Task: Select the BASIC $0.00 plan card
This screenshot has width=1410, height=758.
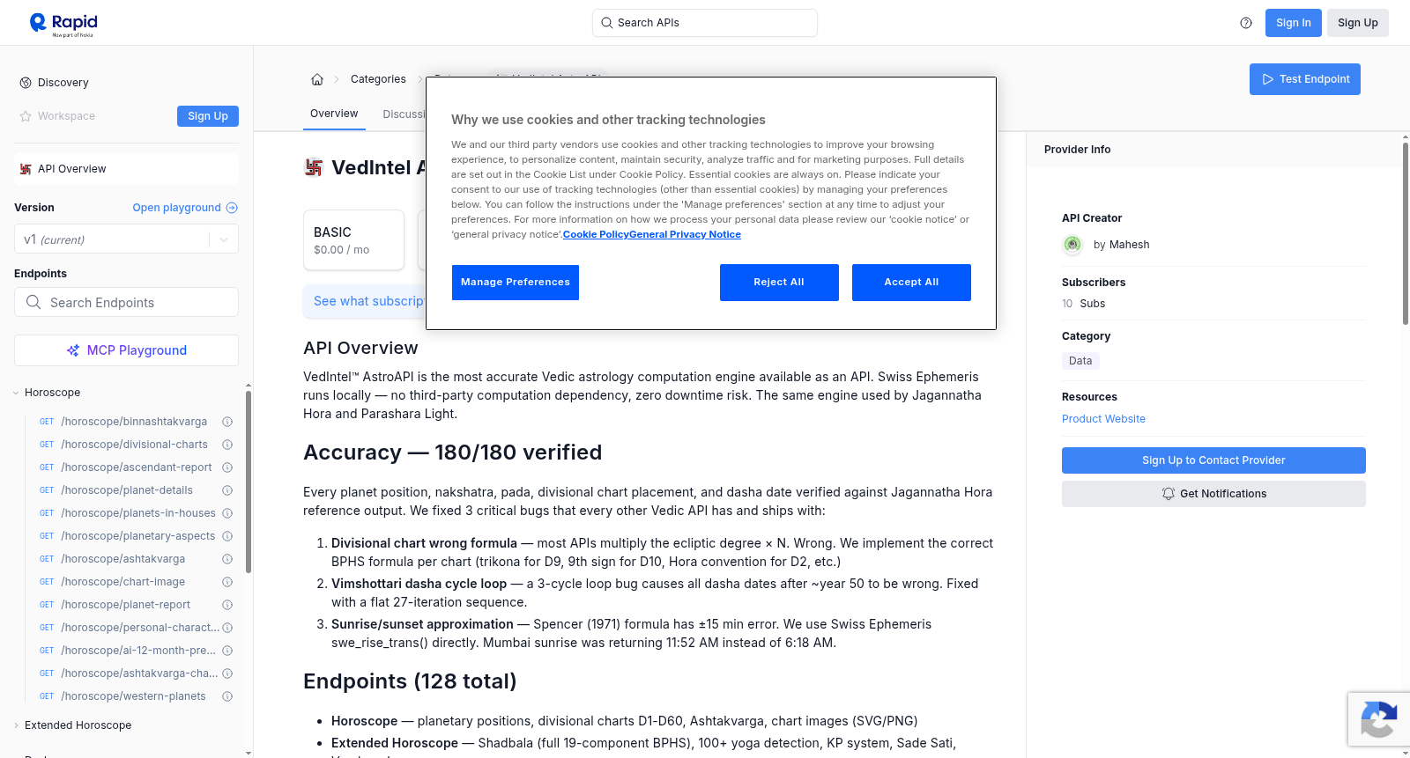Action: coord(353,239)
